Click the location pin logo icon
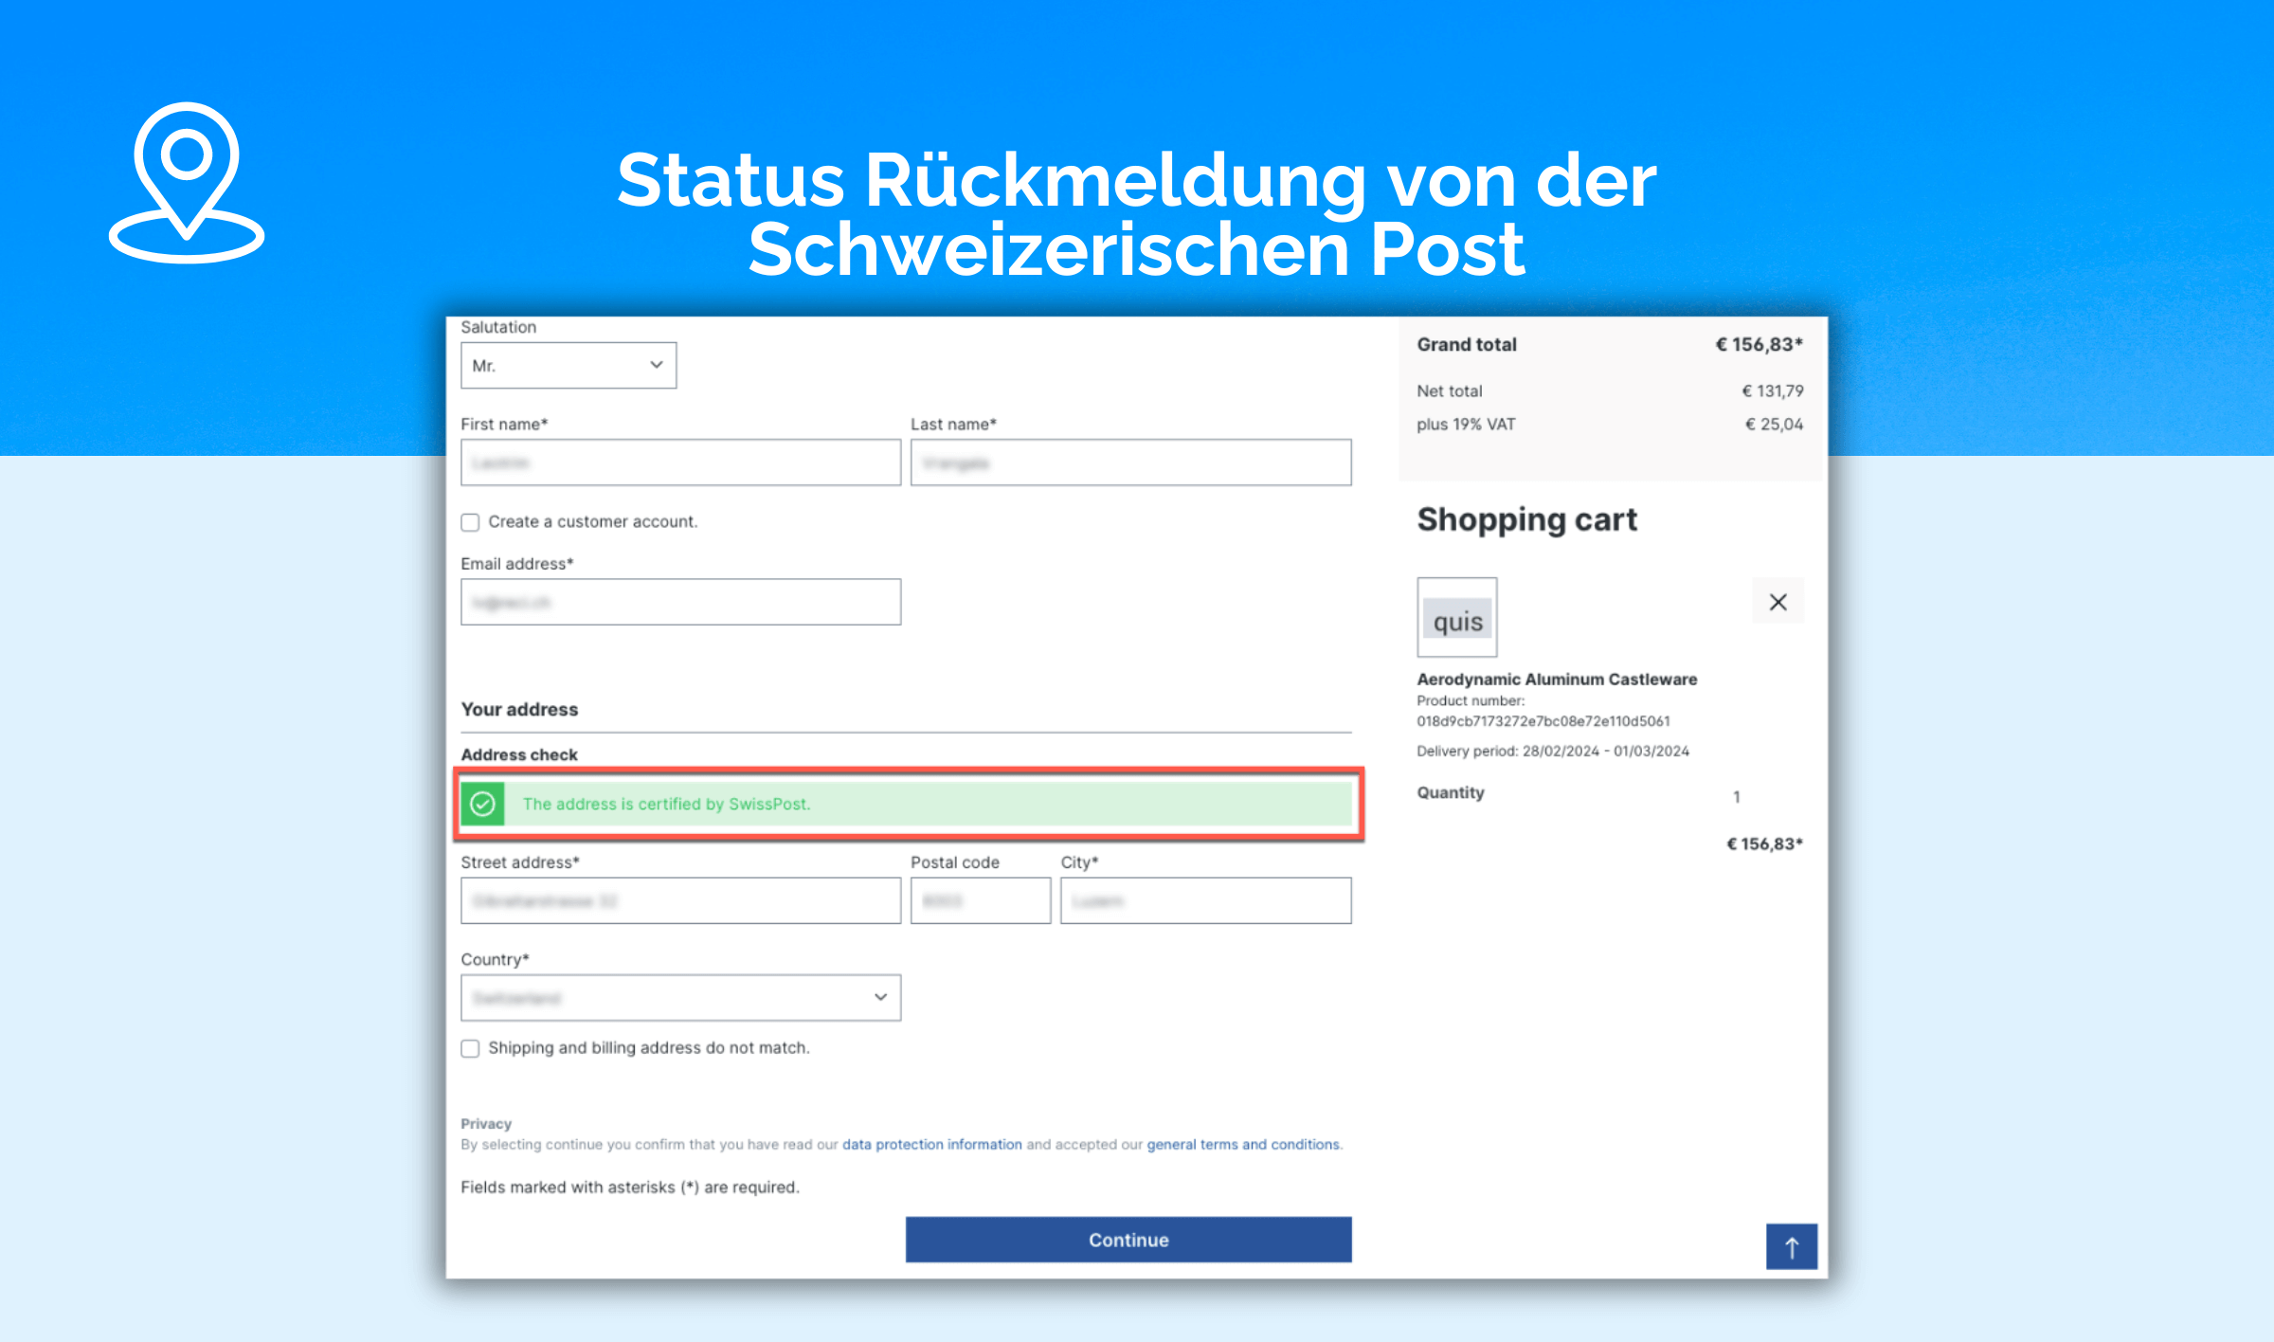The height and width of the screenshot is (1342, 2274). (187, 182)
